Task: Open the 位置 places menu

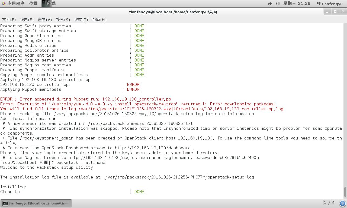Action: [x=33, y=4]
